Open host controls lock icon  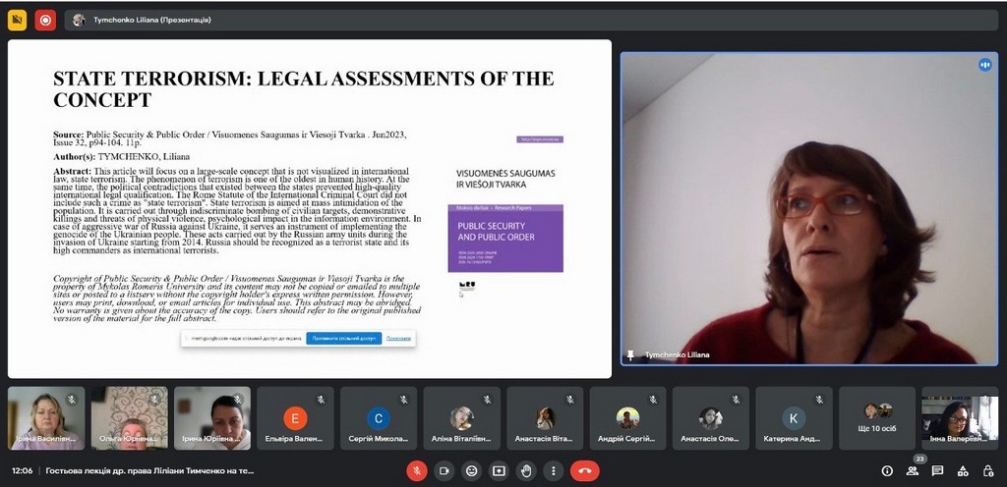(987, 471)
